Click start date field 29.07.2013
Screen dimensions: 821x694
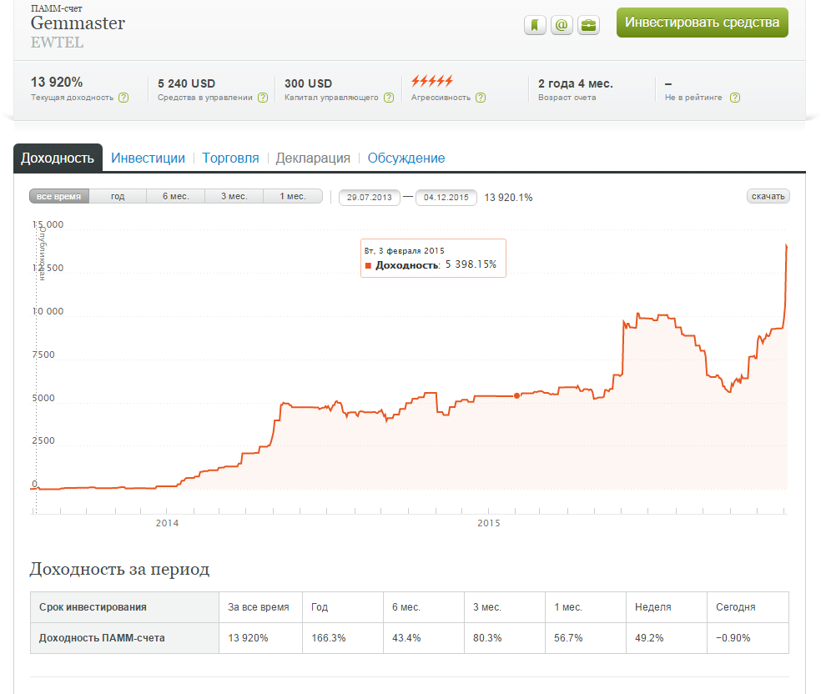[369, 198]
